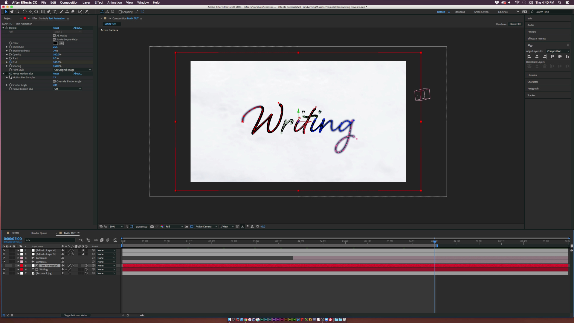
Task: Select the Hand tool in the toolbar
Action: pyautogui.click(x=12, y=12)
